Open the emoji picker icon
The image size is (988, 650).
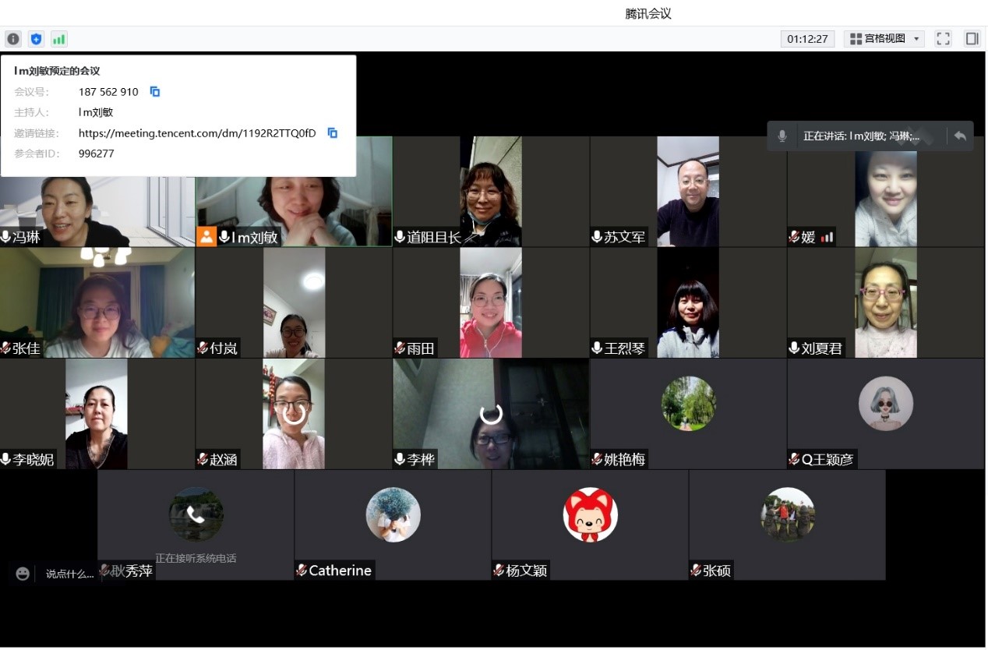point(23,574)
